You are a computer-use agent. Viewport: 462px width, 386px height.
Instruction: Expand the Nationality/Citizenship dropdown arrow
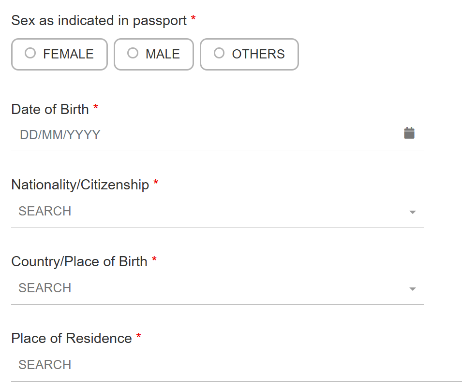(413, 212)
